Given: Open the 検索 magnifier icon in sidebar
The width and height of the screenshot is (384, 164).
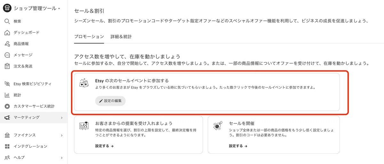Looking at the screenshot, I should pos(7,21).
